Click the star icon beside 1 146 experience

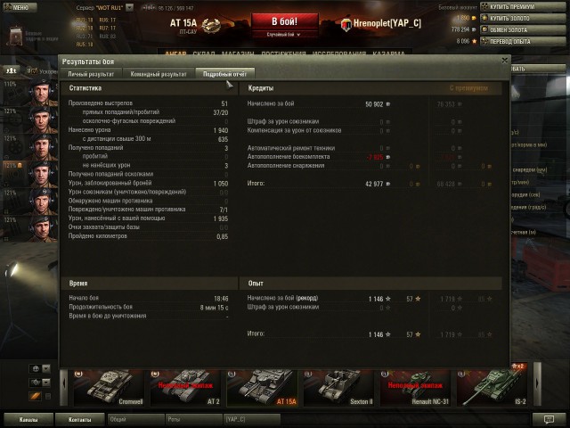coord(388,299)
